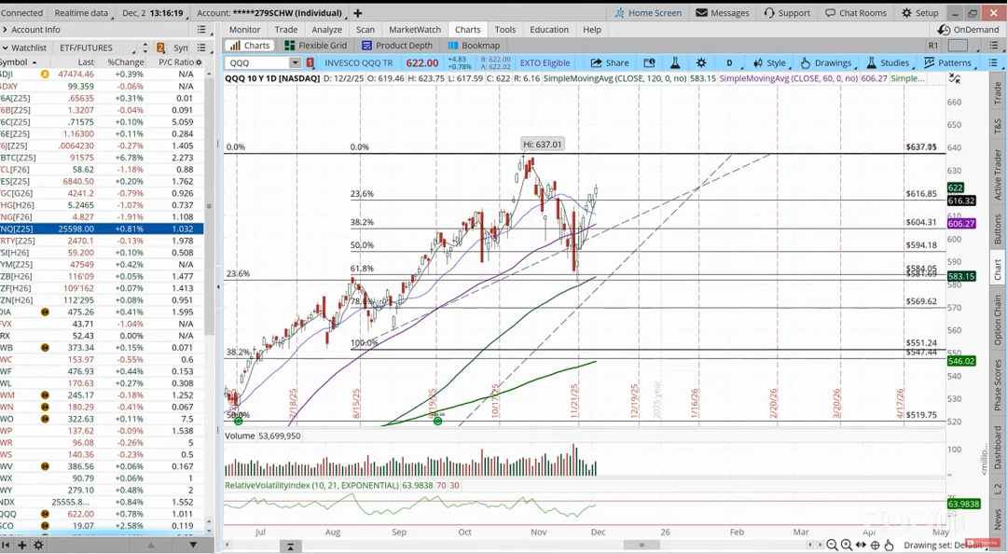The width and height of the screenshot is (1007, 554).
Task: Switch to Bookmap sub-tab
Action: 474,46
